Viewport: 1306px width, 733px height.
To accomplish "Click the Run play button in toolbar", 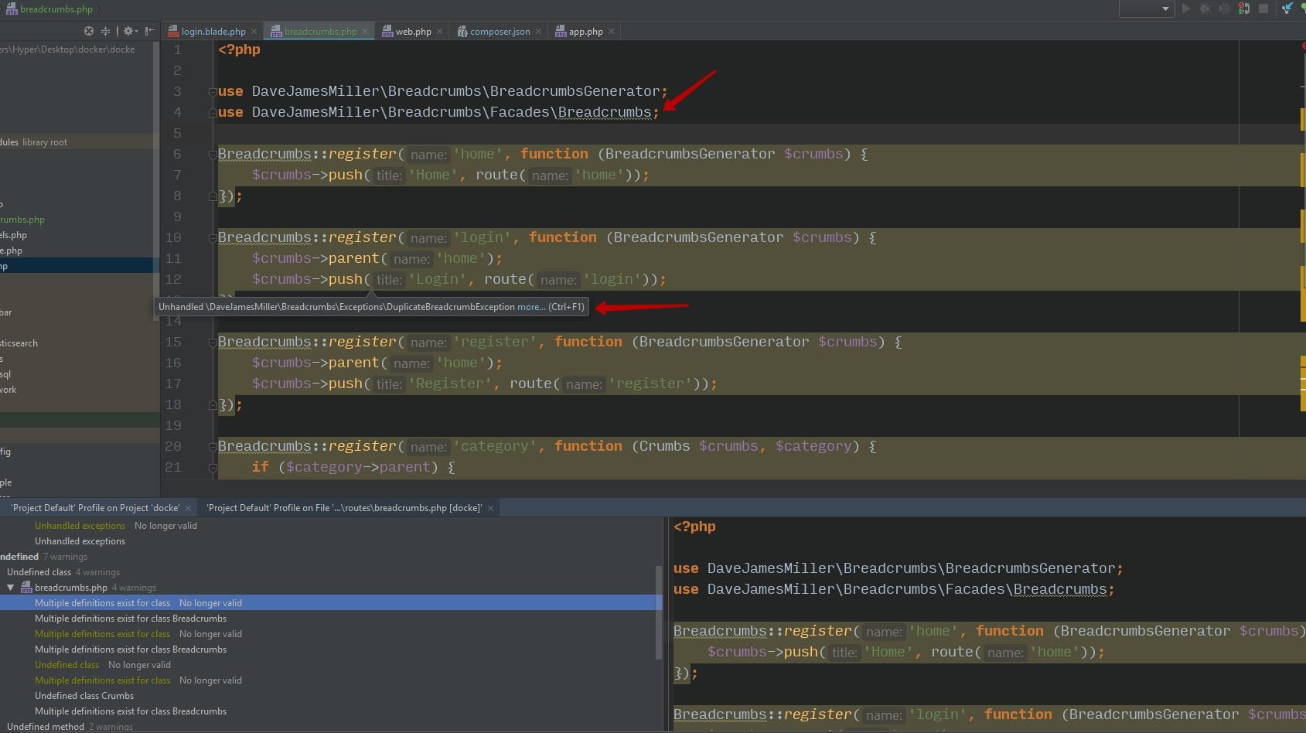I will coord(1186,9).
